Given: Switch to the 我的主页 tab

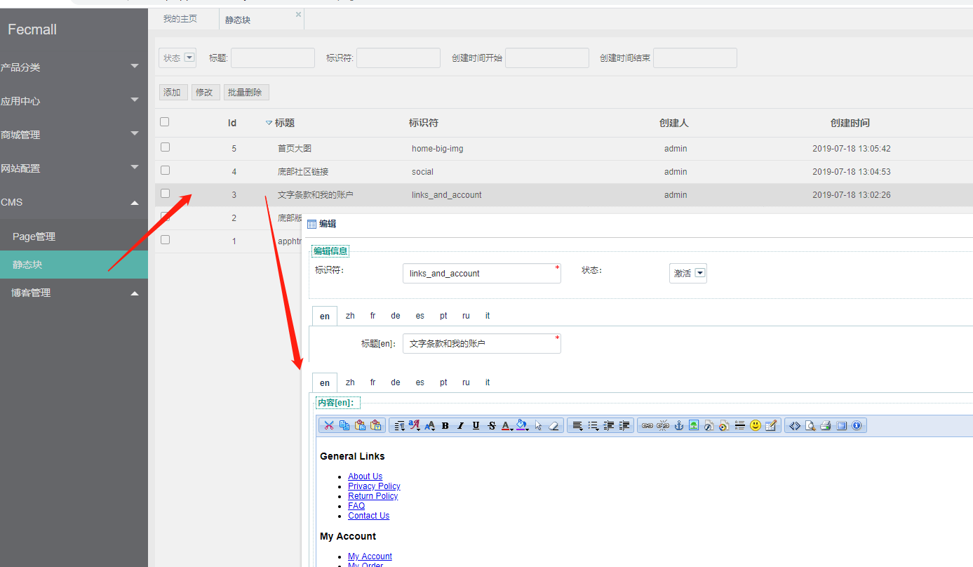Looking at the screenshot, I should pyautogui.click(x=180, y=19).
